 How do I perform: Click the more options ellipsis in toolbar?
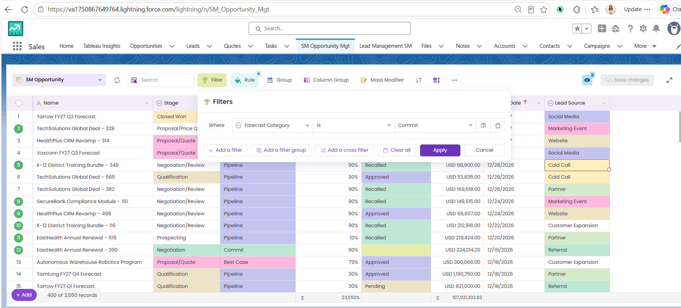(454, 80)
